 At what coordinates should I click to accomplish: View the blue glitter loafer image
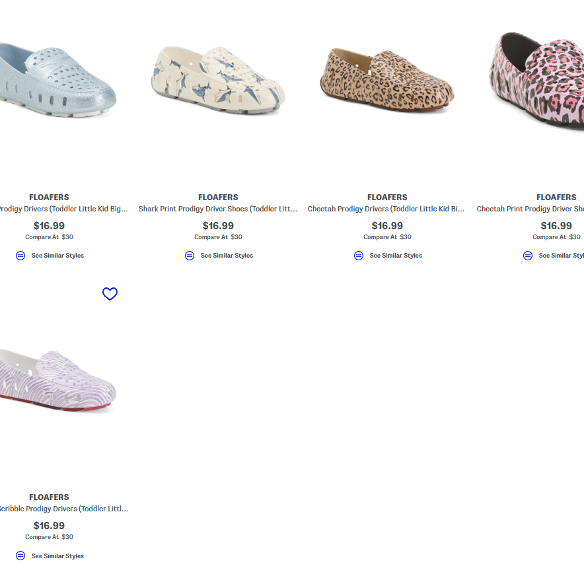pos(56,81)
